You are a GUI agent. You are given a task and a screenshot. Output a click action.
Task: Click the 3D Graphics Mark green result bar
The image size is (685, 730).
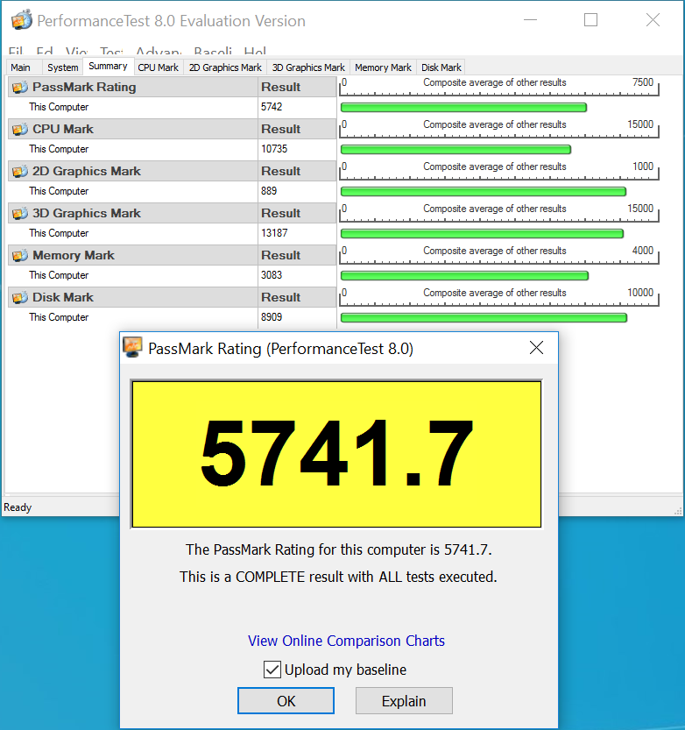click(482, 234)
